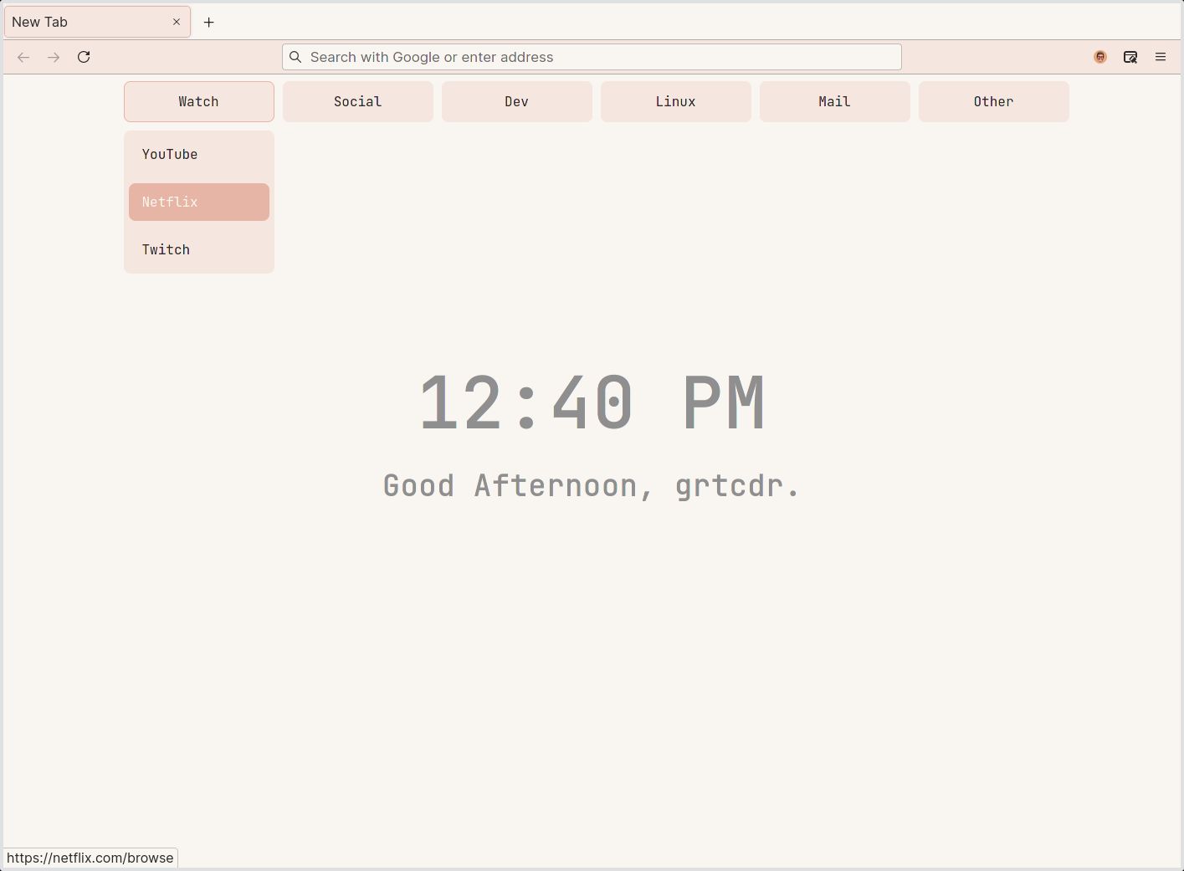
Task: Click the search magnifier icon in the address bar
Action: 295,57
